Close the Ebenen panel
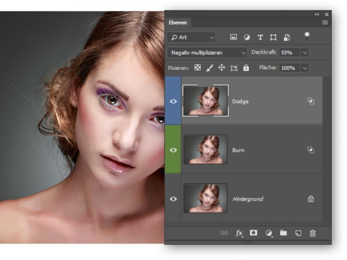 pos(327,14)
